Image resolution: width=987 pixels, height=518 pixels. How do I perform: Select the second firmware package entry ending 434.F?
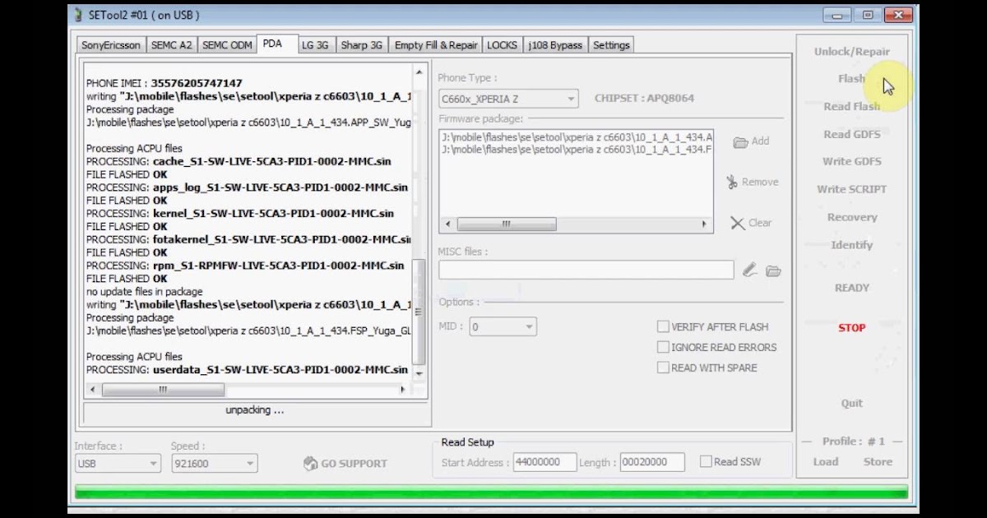577,150
